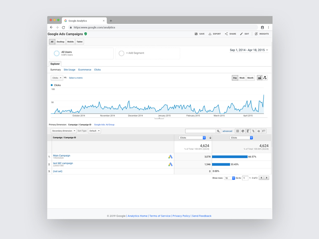
Task: Click the Go to page number field
Action: coord(245,178)
